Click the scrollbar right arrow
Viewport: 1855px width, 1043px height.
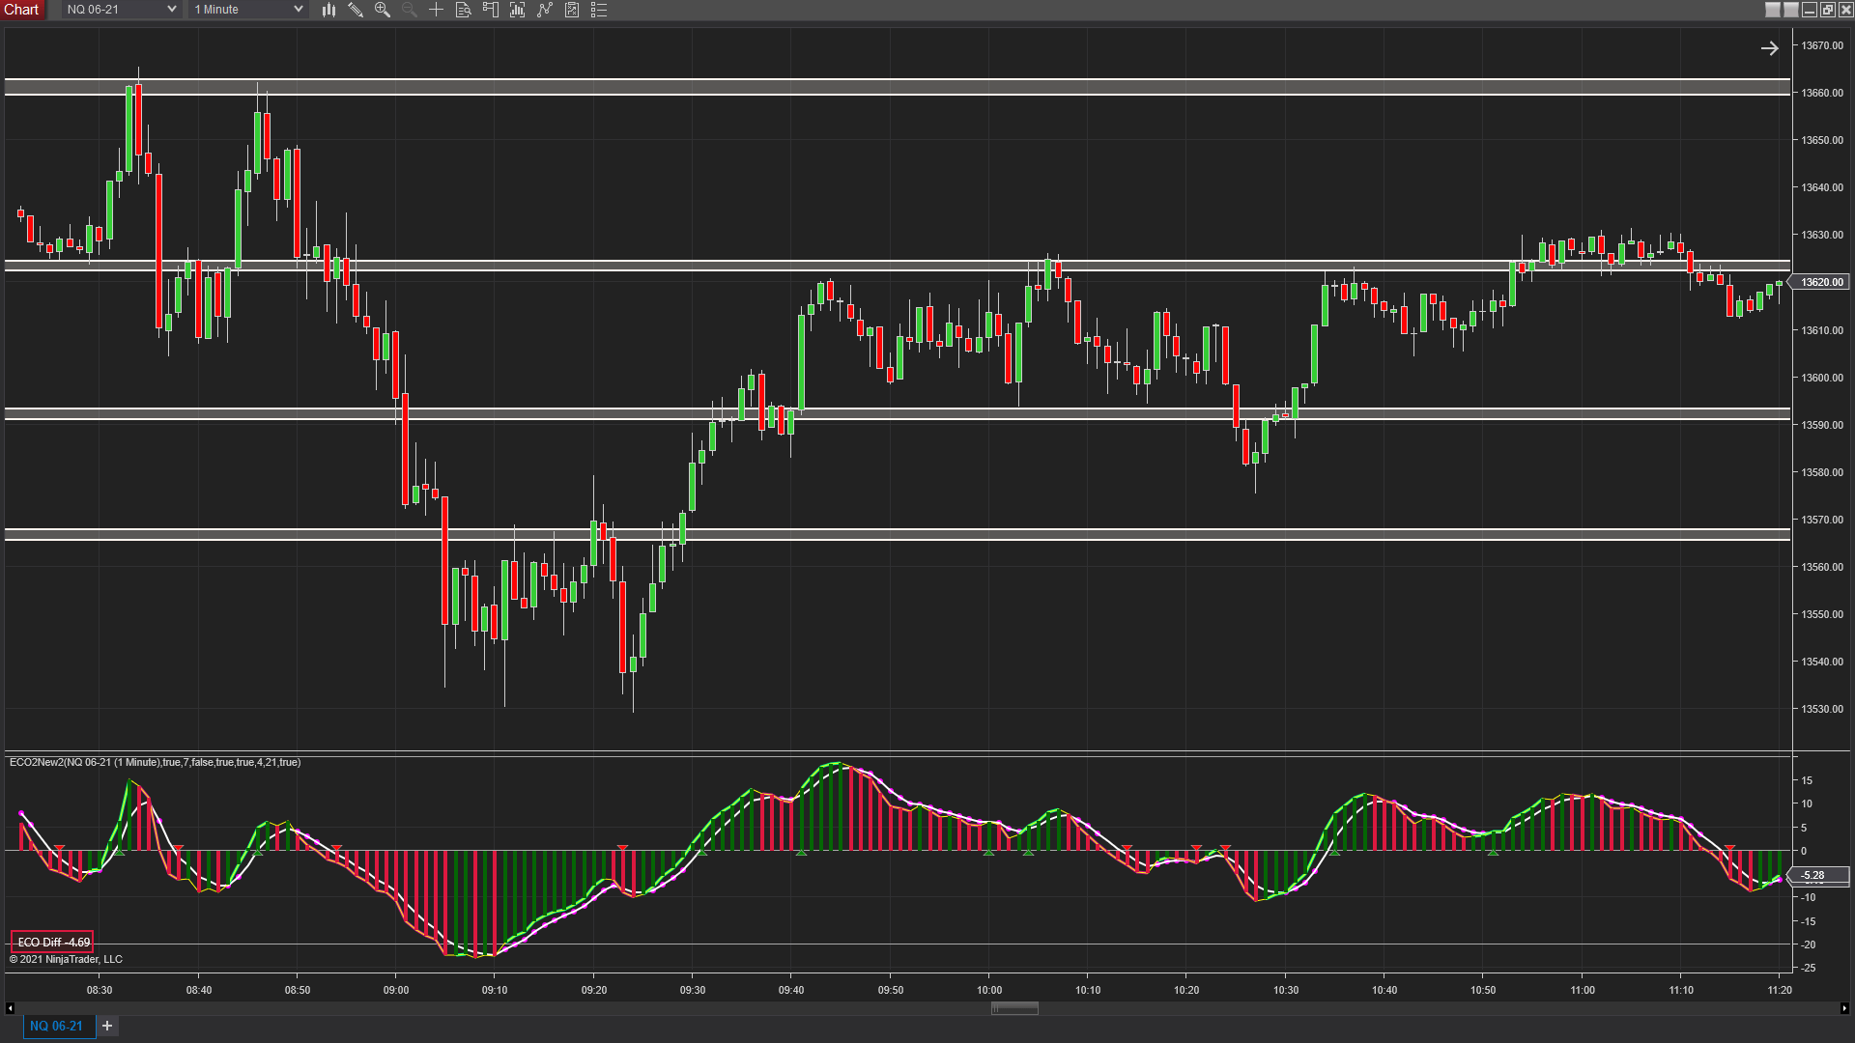(1844, 1008)
